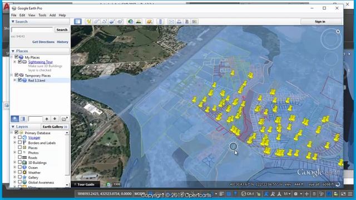Move selected place down with the down arrow
Viewport: 356px width, 200px height.
[55, 119]
